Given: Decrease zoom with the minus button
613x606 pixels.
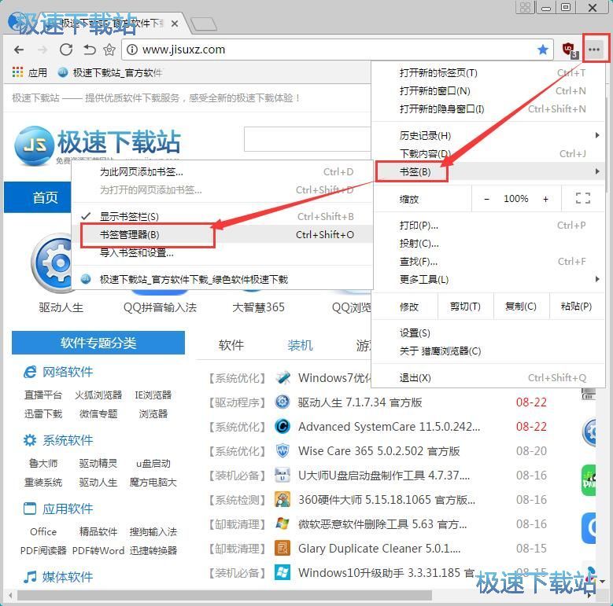Looking at the screenshot, I should point(486,199).
